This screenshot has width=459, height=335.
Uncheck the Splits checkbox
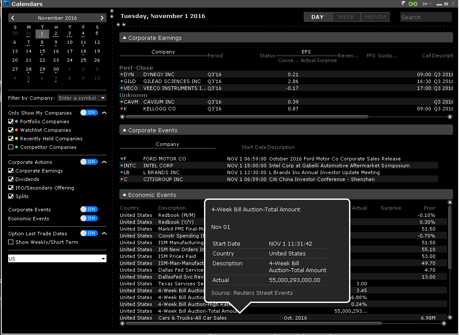pyautogui.click(x=11, y=196)
